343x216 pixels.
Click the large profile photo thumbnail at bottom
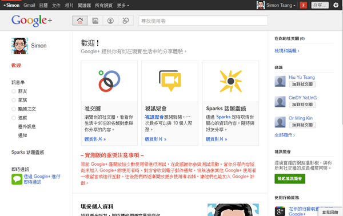point(233,210)
